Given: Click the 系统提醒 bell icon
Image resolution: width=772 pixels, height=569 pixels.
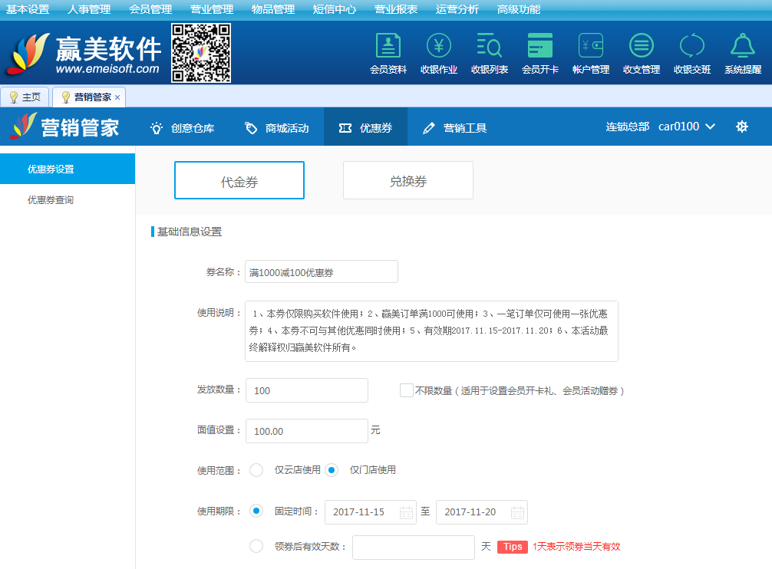Looking at the screenshot, I should click(742, 47).
